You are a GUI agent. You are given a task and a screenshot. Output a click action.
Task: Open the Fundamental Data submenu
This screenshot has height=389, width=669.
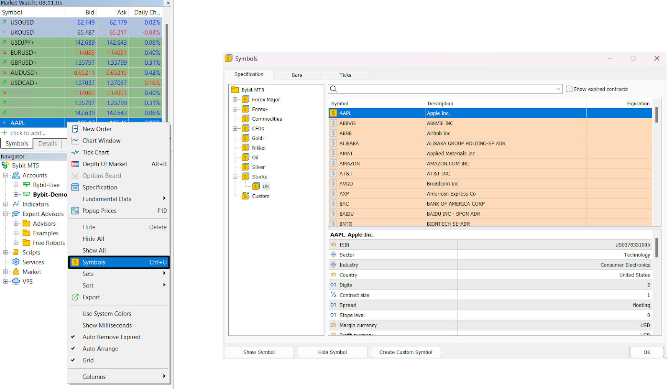(x=119, y=199)
